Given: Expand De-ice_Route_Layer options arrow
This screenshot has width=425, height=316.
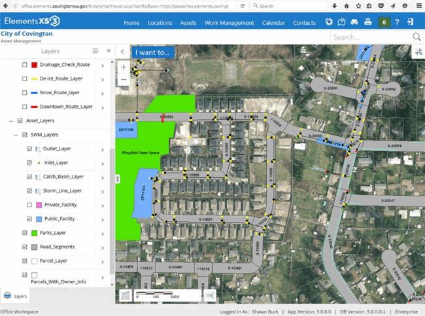Looking at the screenshot, I should click(103, 79).
